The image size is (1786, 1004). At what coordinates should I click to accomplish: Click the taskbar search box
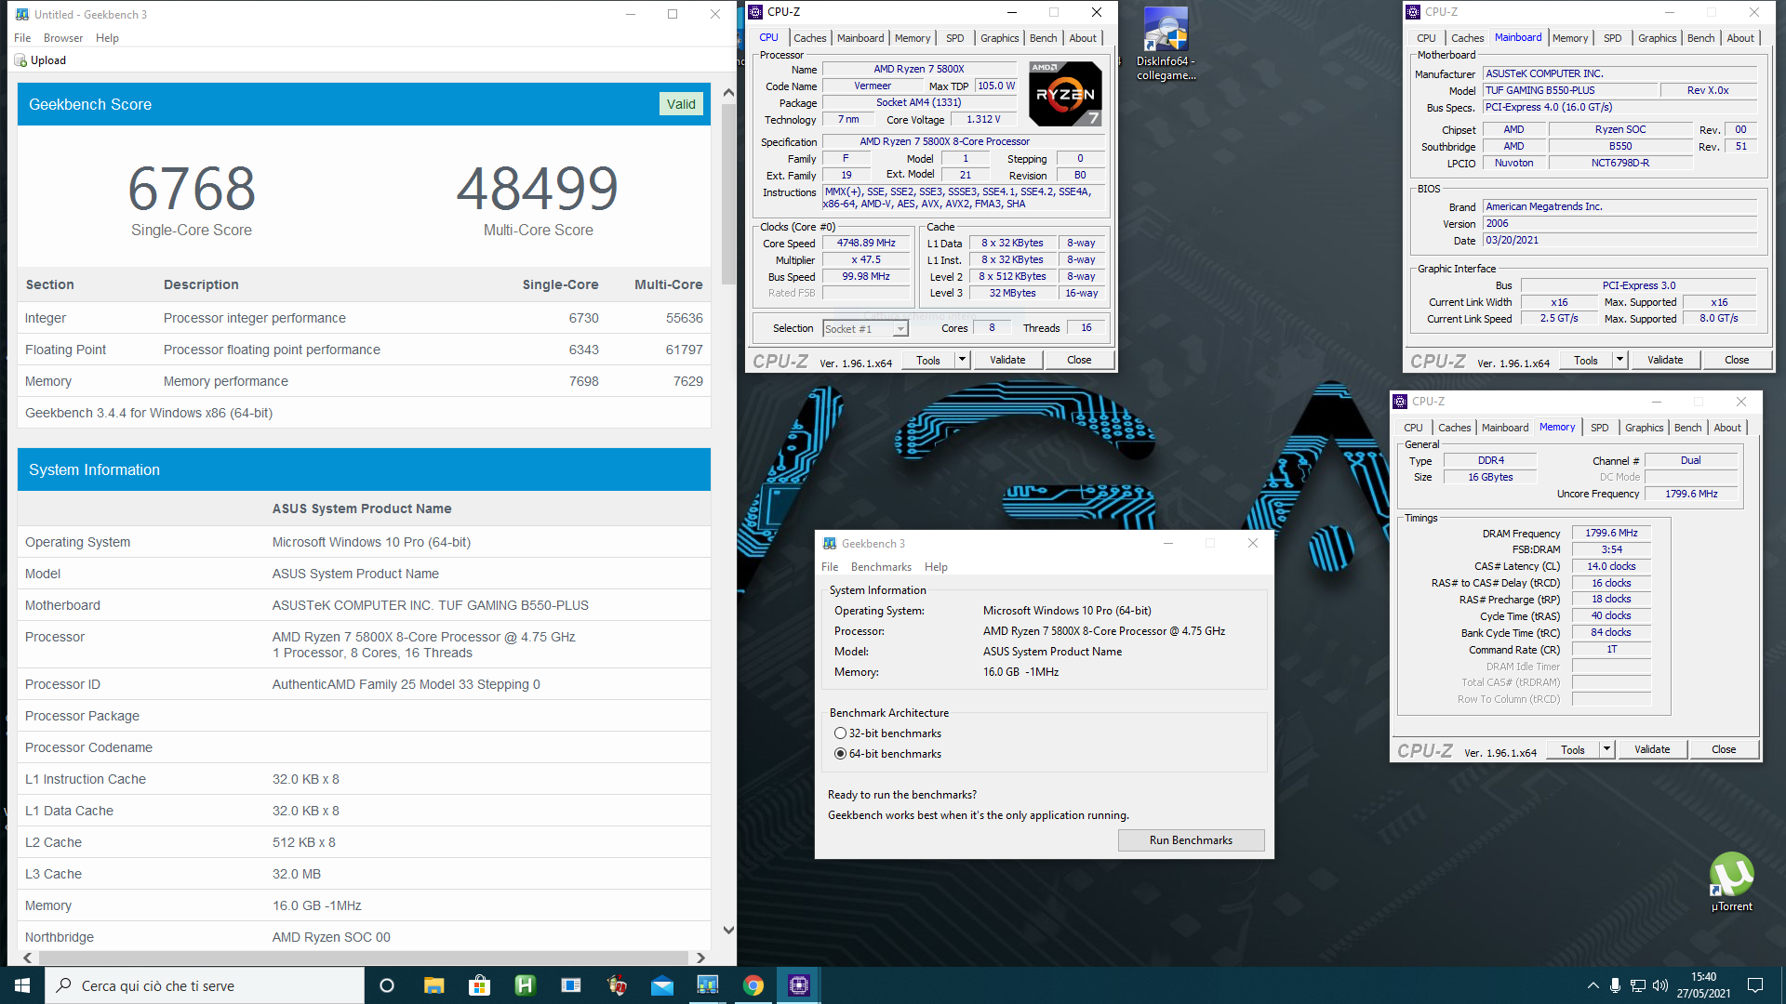pos(205,985)
